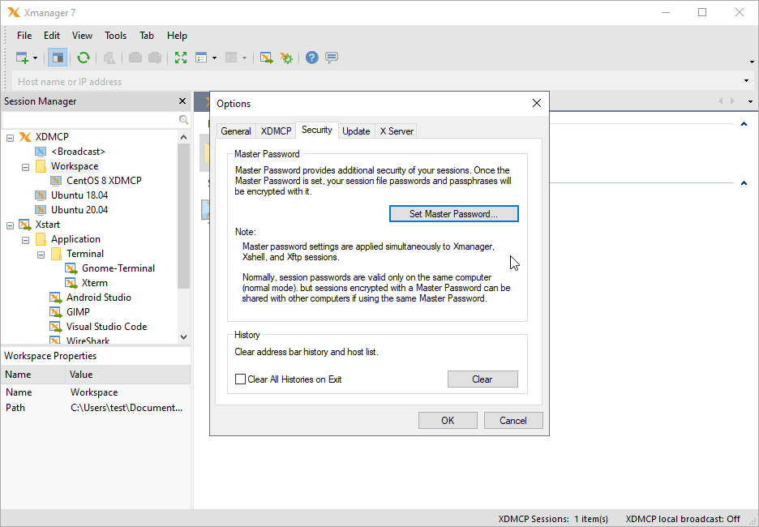Open Xconfig gear icon in toolbar
The width and height of the screenshot is (759, 527).
[x=286, y=58]
